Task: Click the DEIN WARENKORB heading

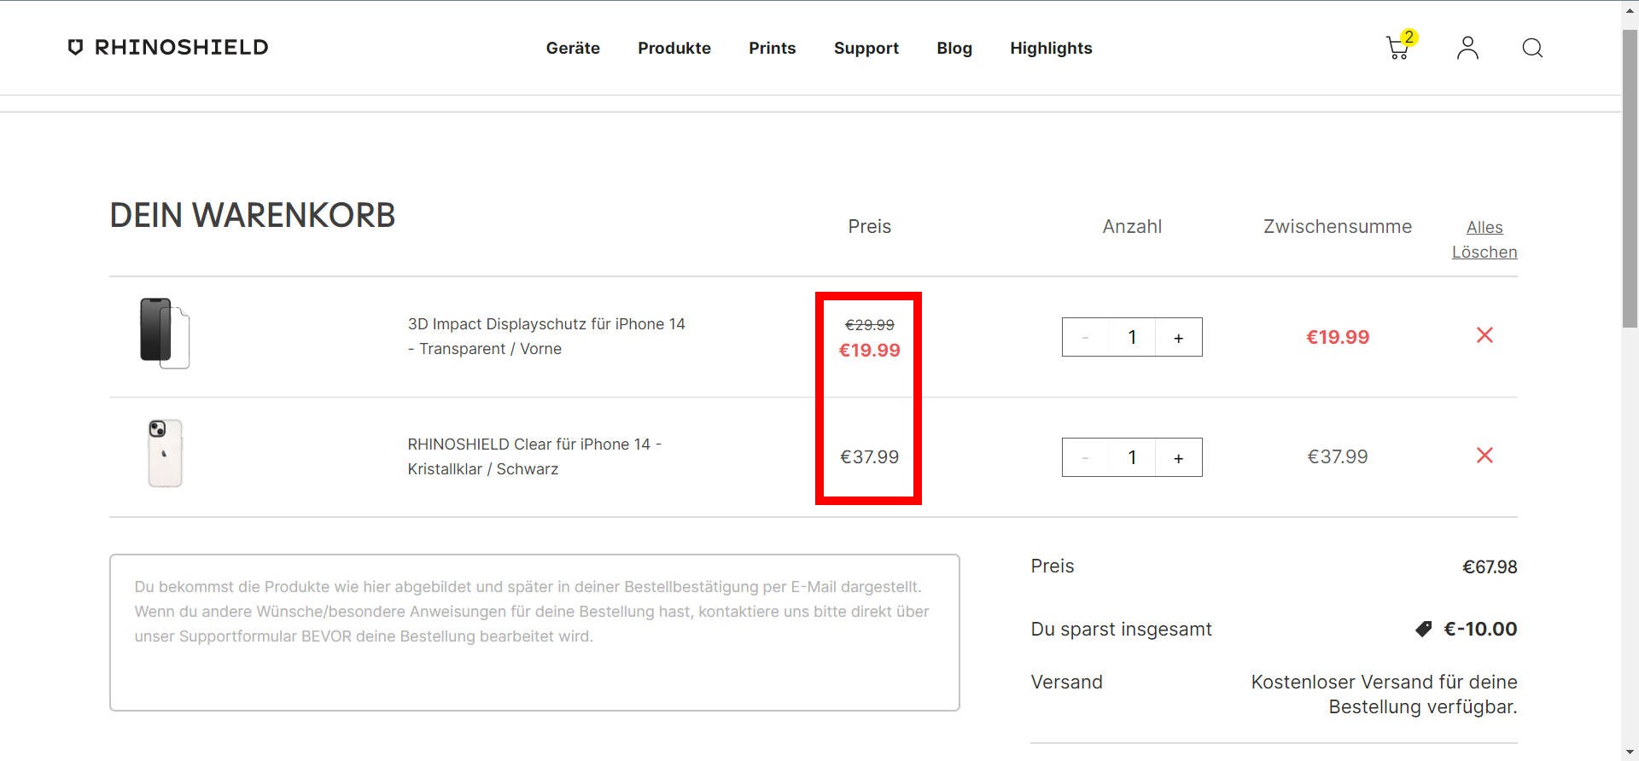Action: pyautogui.click(x=253, y=215)
